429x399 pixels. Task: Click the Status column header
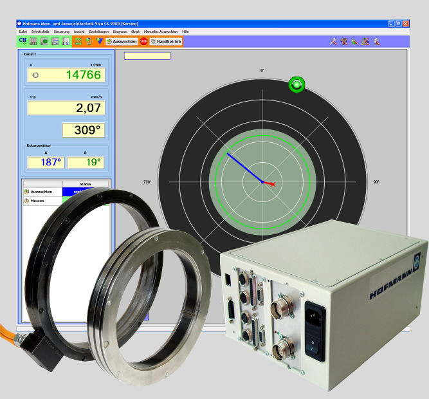(86, 184)
